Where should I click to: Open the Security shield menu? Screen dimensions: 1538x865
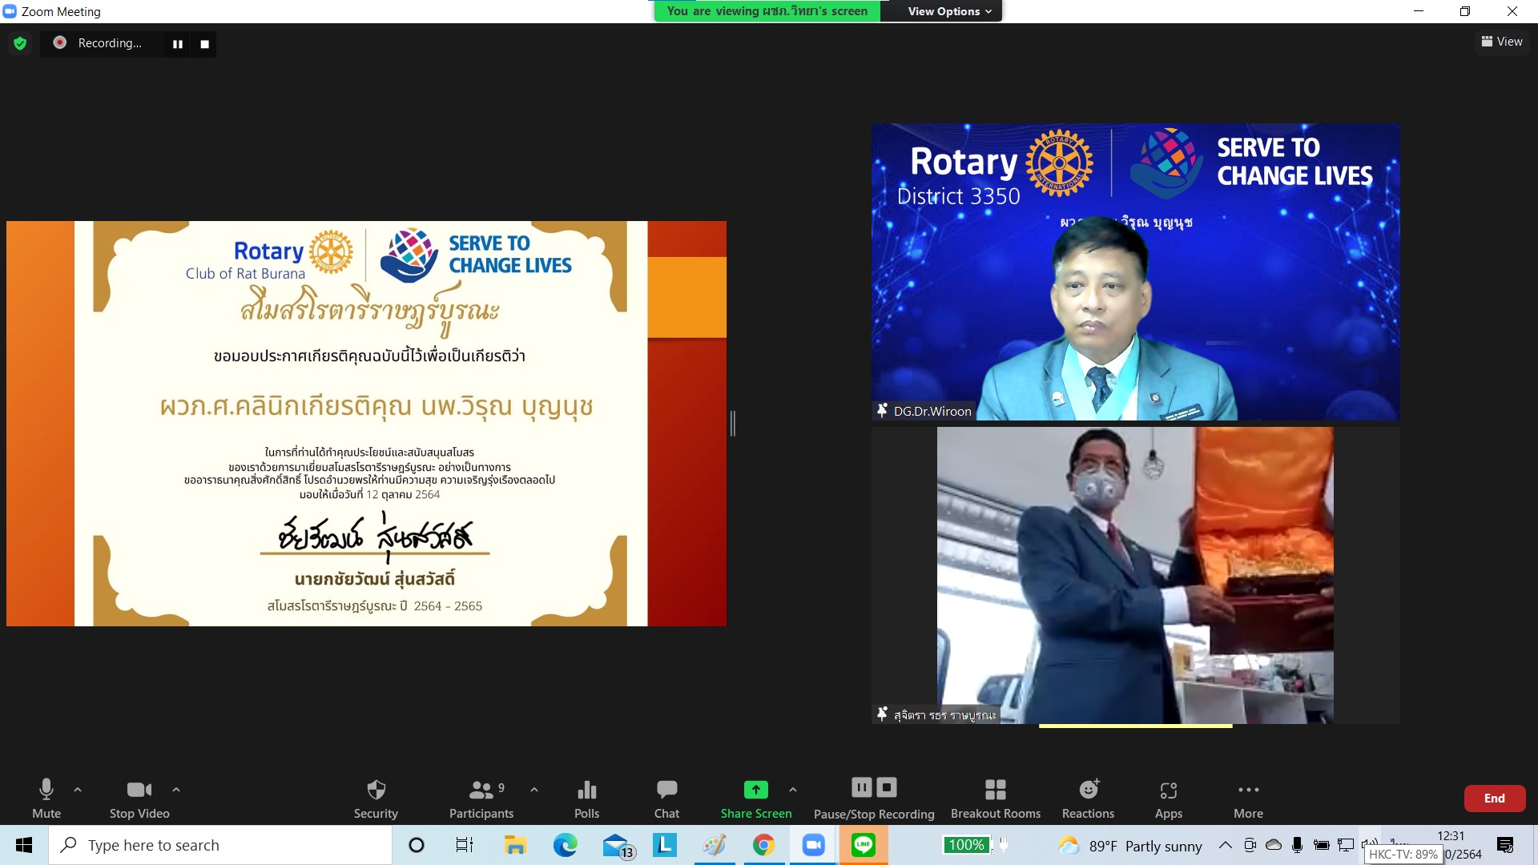click(376, 798)
